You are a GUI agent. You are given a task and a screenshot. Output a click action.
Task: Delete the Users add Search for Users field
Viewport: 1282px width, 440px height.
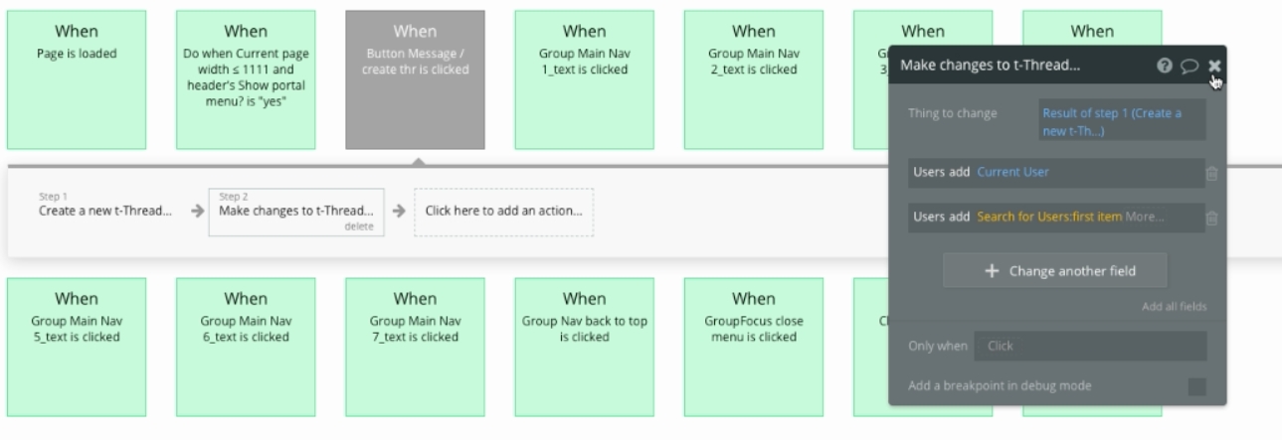(1211, 218)
